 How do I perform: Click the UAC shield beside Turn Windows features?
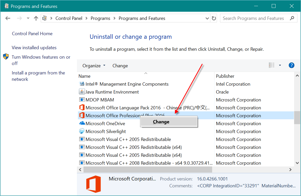coord(6,57)
